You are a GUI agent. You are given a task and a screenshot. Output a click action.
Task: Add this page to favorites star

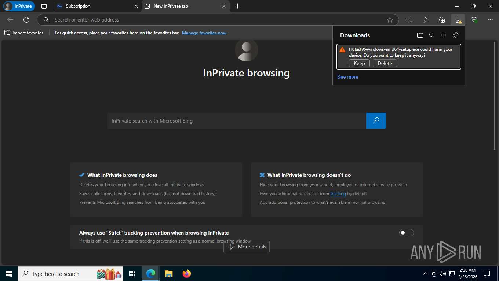[390, 20]
